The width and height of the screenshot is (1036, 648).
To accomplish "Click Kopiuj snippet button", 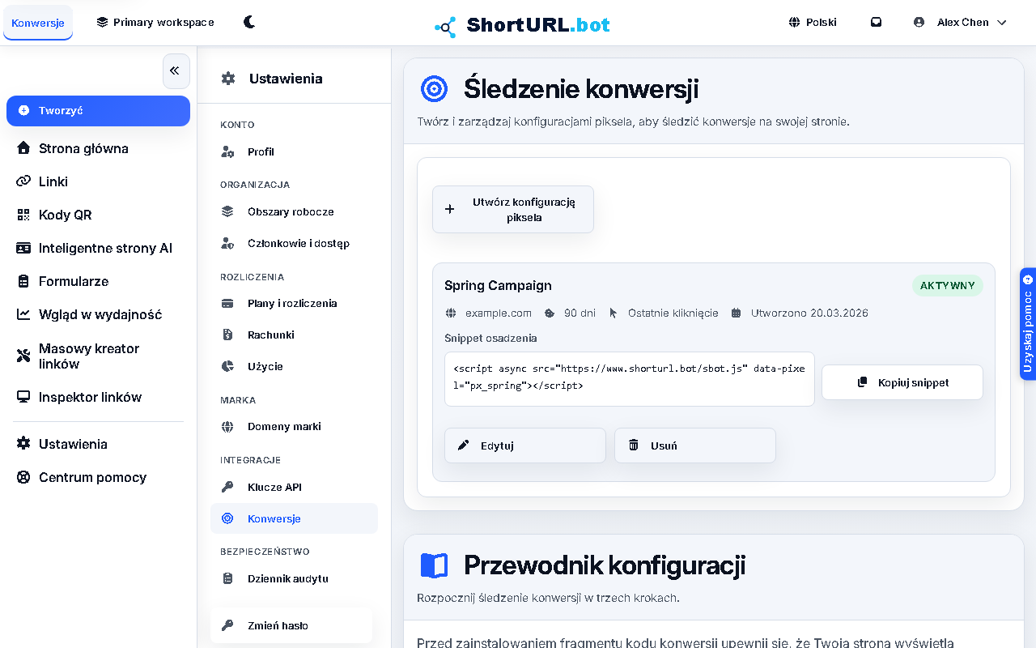I will [902, 382].
